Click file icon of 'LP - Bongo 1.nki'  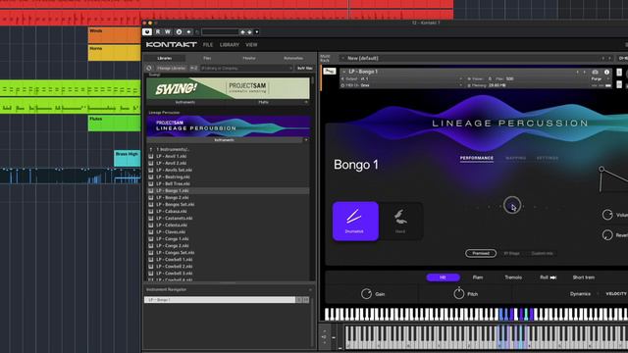pyautogui.click(x=151, y=191)
